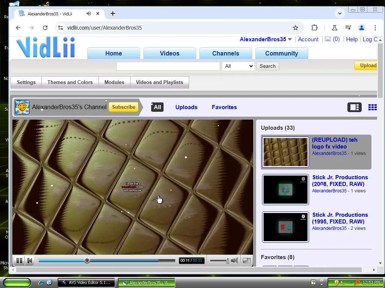The width and height of the screenshot is (385, 288).
Task: Open the Home tab
Action: click(114, 53)
